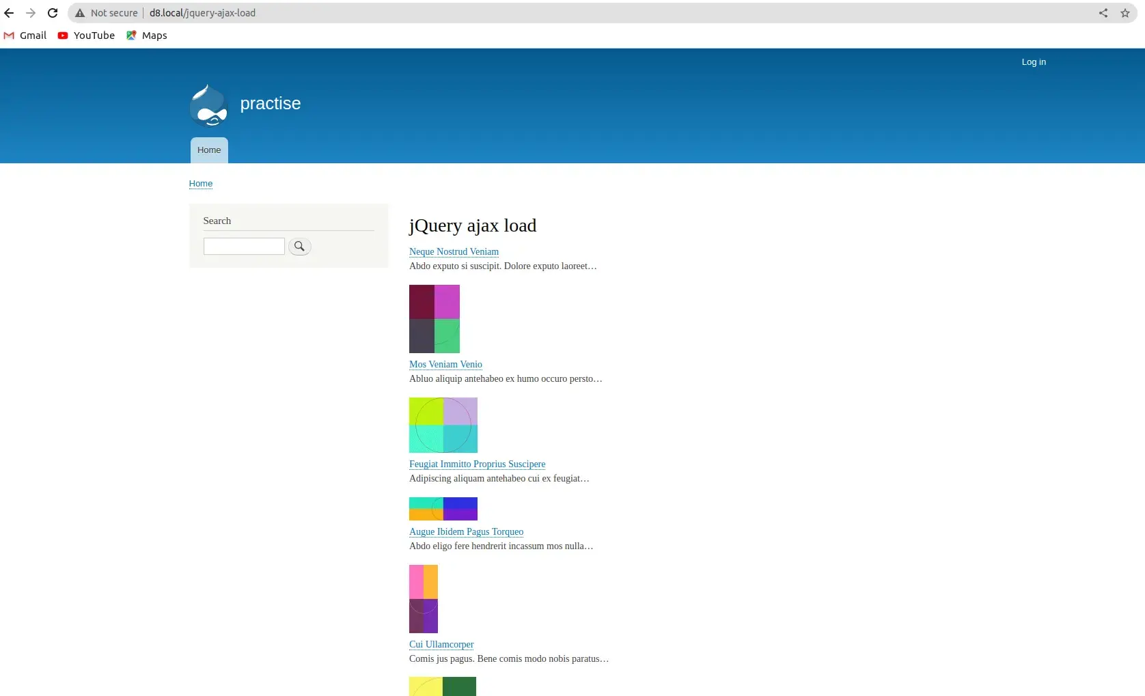
Task: Click the jQuery ajax load heading
Action: coord(473,225)
